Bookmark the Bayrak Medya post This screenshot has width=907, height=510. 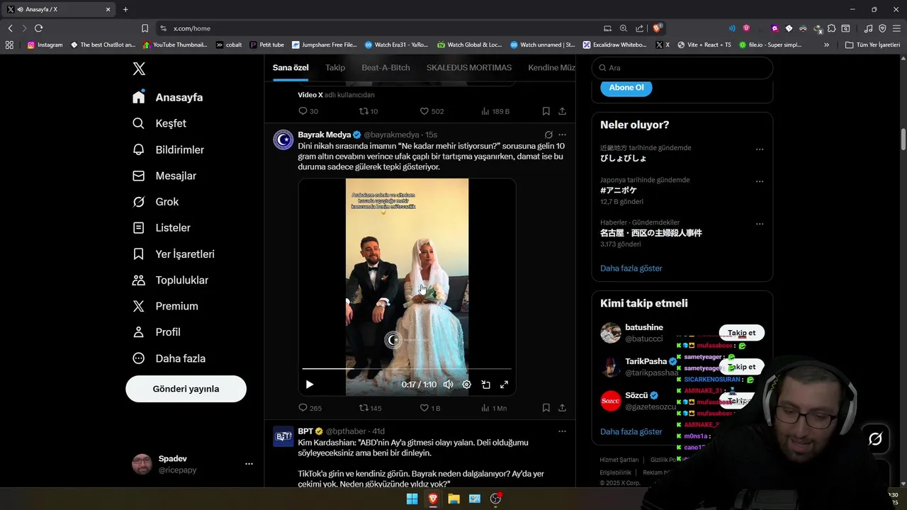click(x=546, y=408)
